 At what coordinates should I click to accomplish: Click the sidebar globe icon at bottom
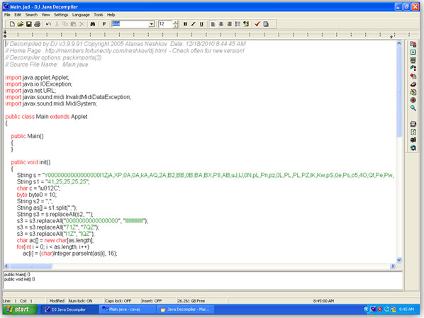(x=413, y=148)
